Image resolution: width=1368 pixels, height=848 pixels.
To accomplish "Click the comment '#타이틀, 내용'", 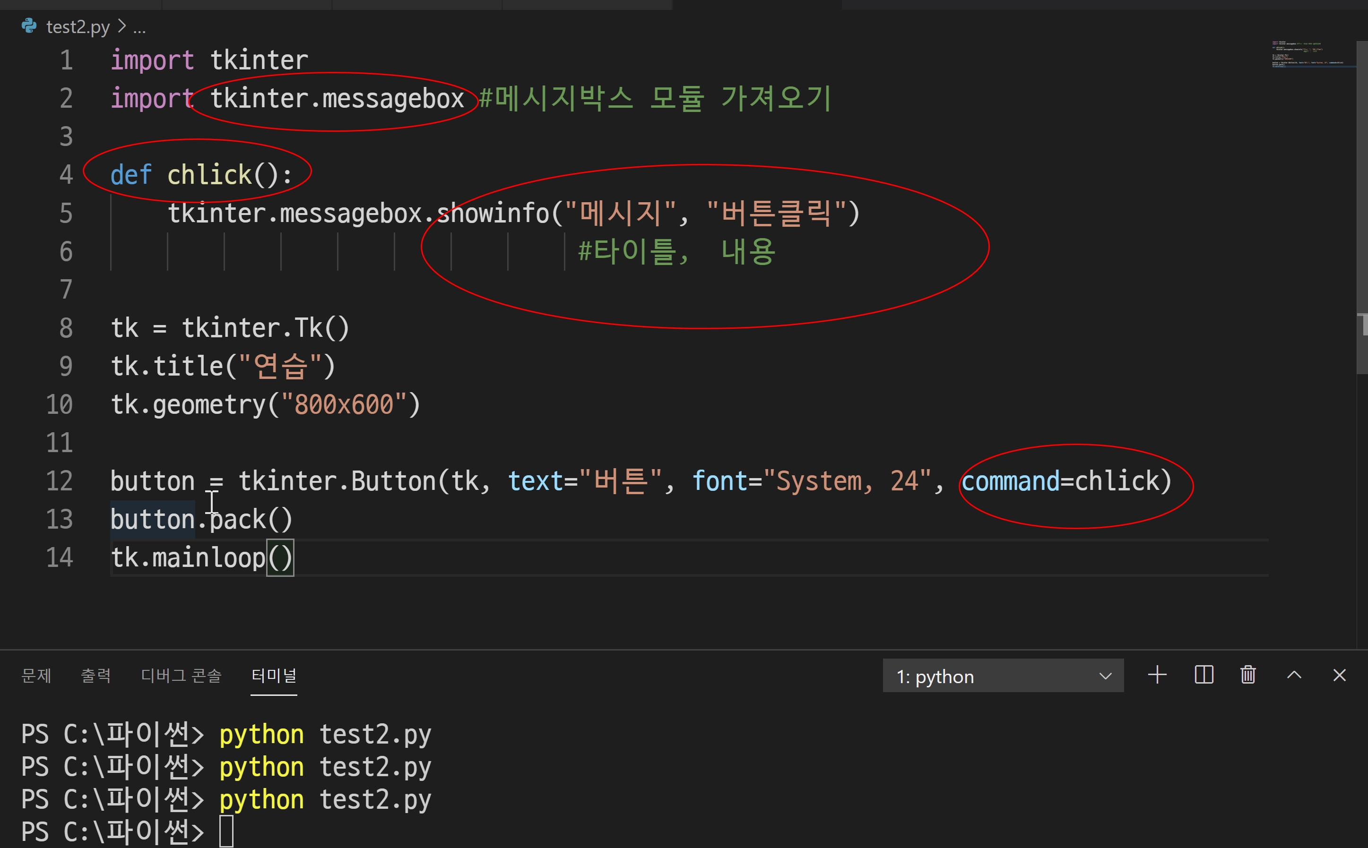I will 677,251.
